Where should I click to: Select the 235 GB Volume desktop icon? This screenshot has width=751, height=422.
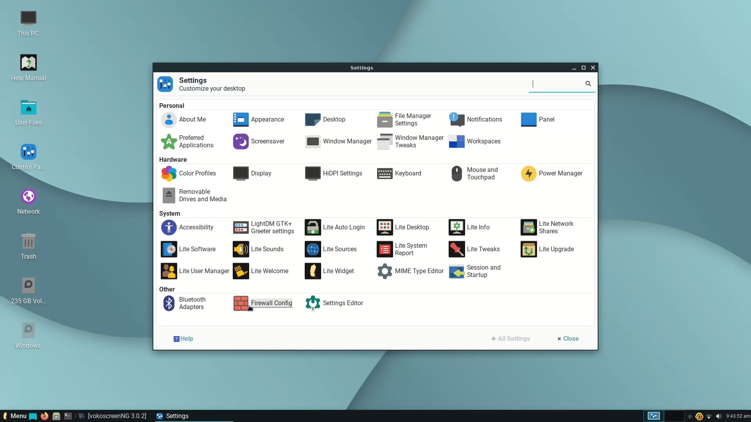pos(28,291)
